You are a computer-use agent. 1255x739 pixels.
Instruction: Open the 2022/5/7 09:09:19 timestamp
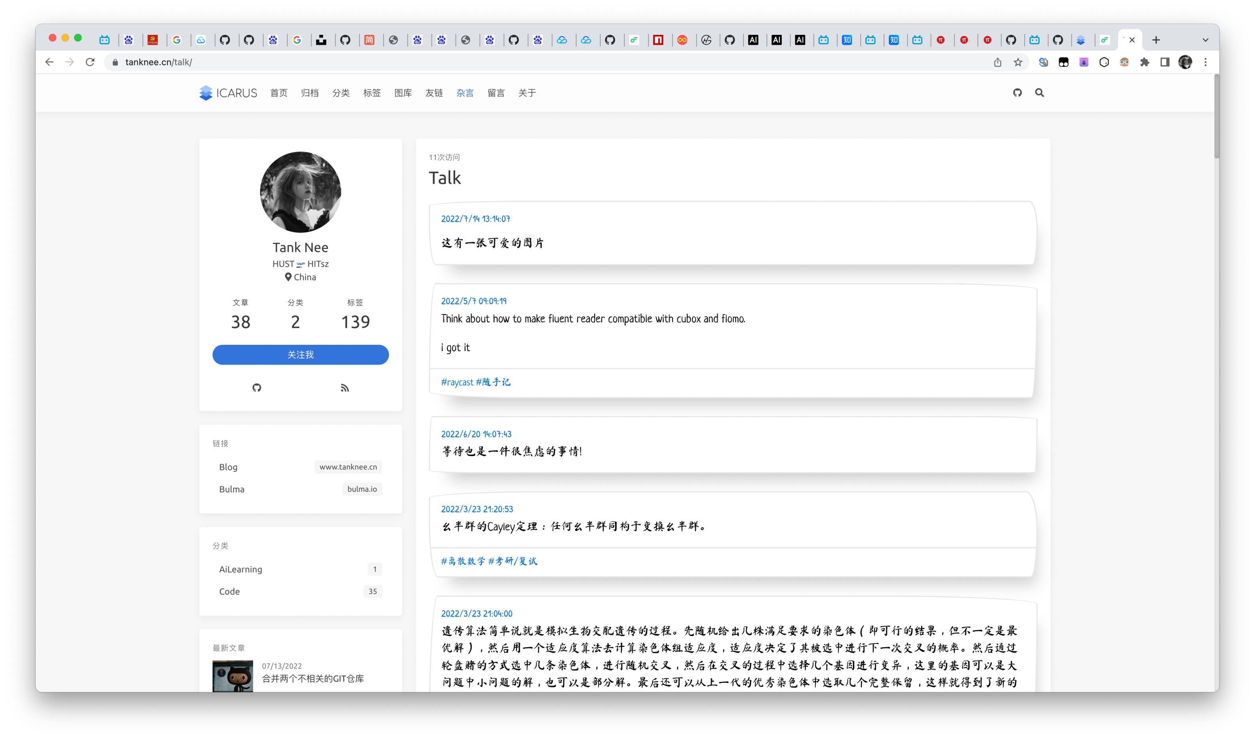pos(473,301)
